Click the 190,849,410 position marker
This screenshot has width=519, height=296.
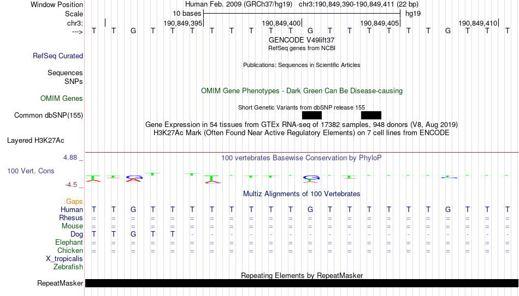477,23
